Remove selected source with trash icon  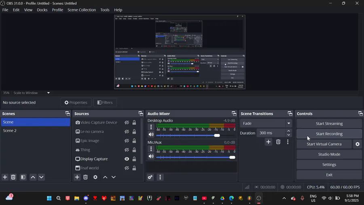point(85,177)
